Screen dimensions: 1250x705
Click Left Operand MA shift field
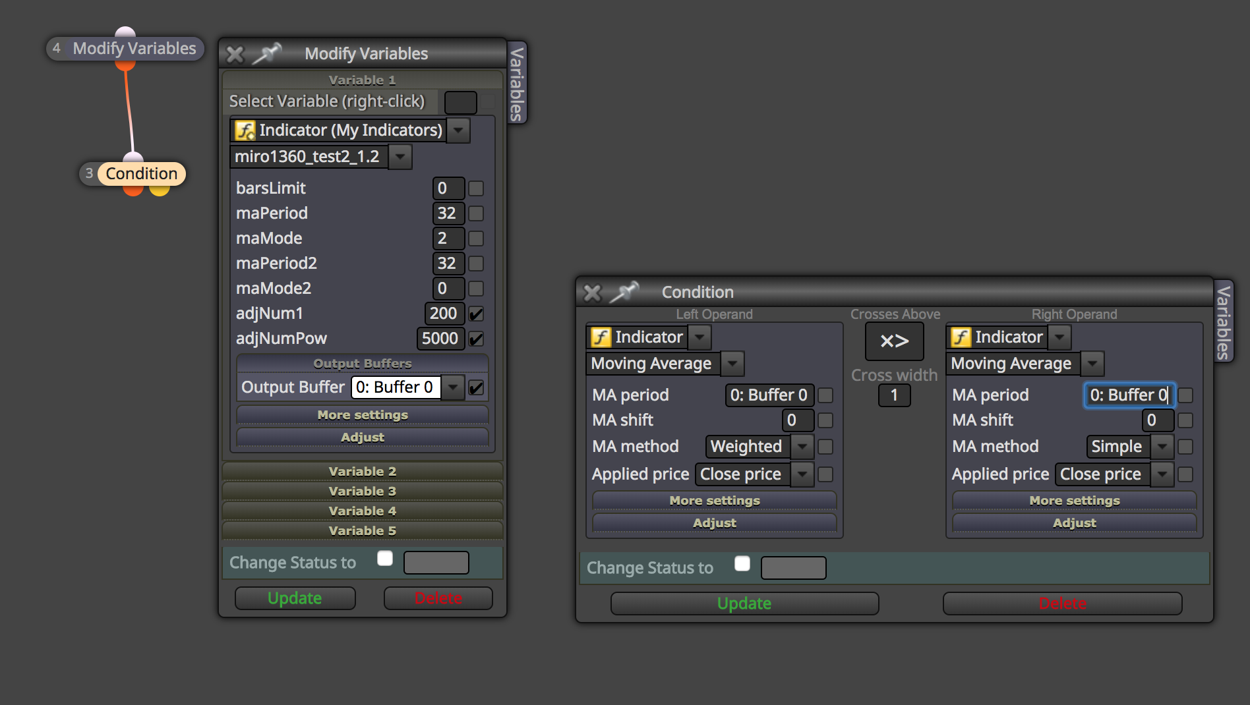tap(798, 420)
